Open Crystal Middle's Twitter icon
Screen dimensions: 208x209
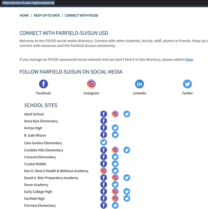click(x=115, y=164)
